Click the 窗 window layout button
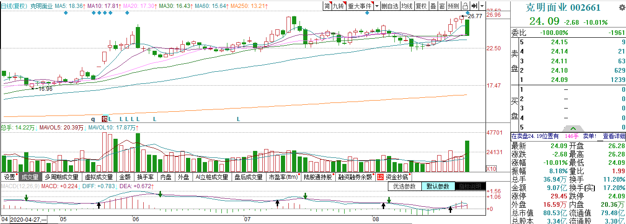 point(442,6)
